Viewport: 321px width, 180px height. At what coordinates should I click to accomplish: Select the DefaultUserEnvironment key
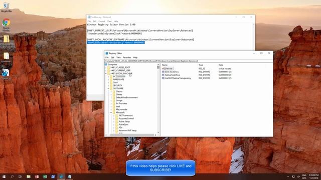pyautogui.click(x=126, y=97)
